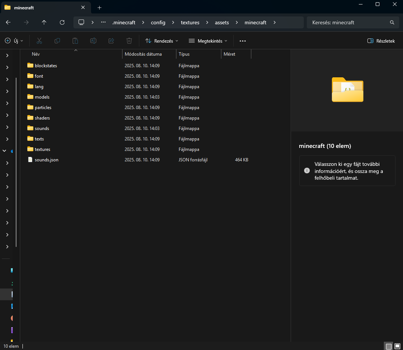Click the 464 KB size cell

pos(241,160)
